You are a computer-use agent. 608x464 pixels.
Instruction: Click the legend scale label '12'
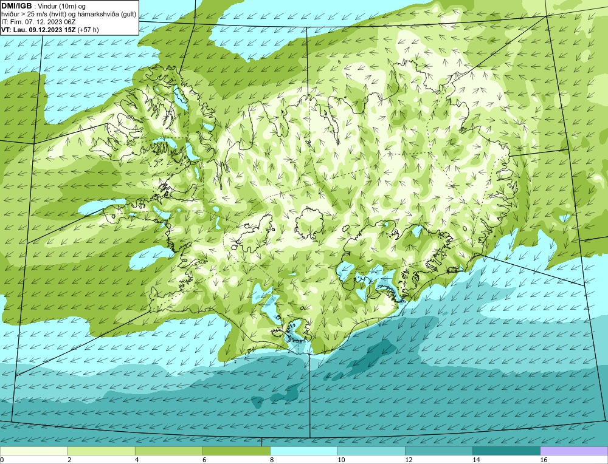[x=409, y=460]
